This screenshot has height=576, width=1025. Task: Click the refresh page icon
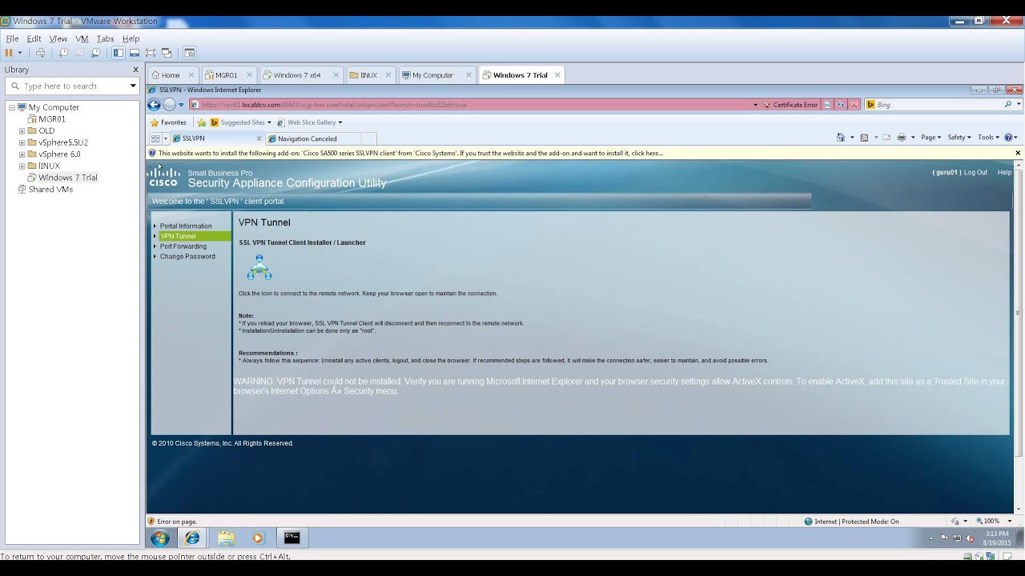pos(841,105)
